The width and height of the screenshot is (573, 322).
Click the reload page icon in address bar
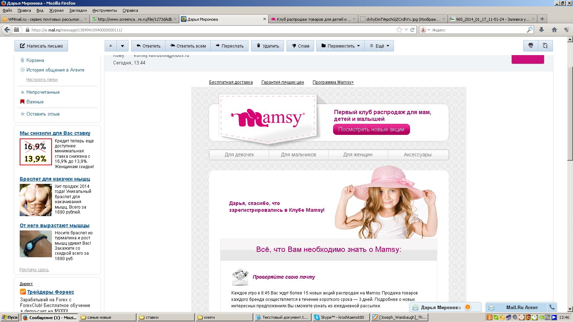(x=412, y=30)
